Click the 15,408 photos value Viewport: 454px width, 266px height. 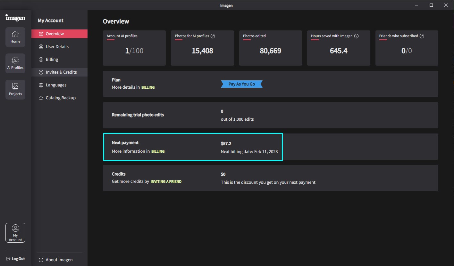(202, 51)
